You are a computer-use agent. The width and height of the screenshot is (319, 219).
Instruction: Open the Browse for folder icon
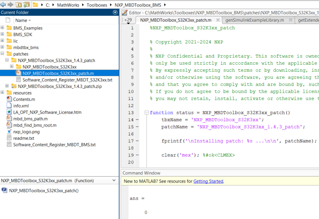[26, 4]
